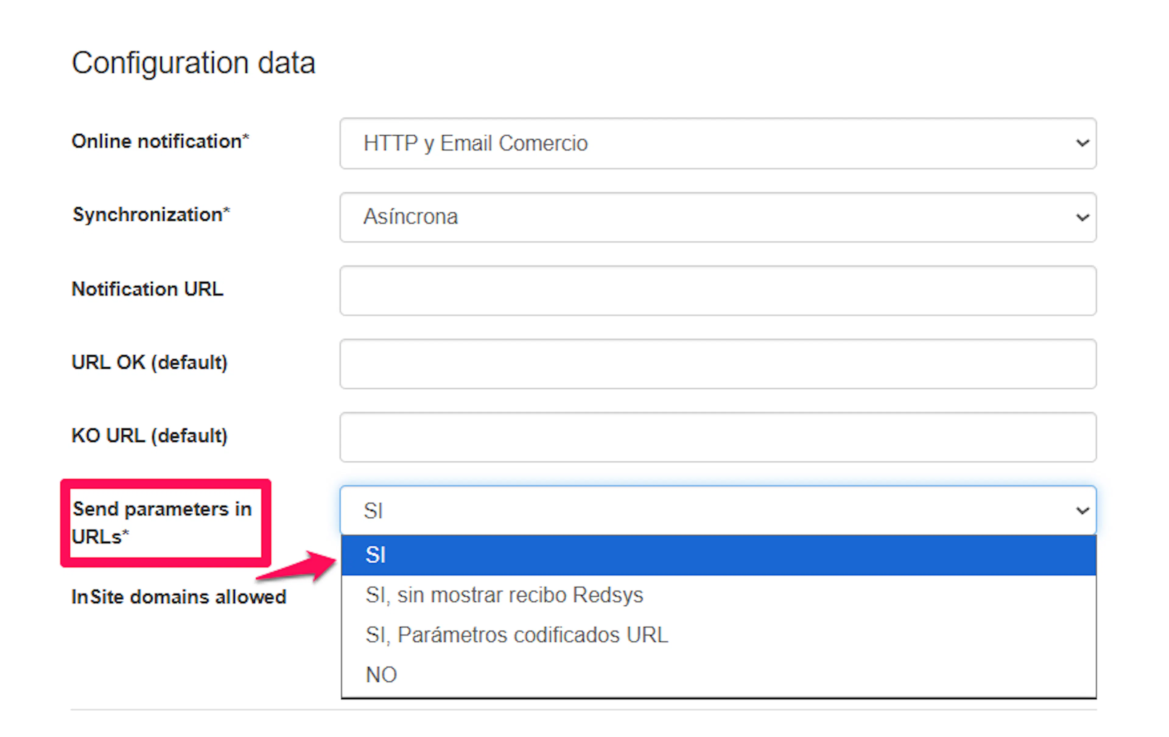Screen dimensions: 1169x737
Task: Click the 'Notification URL' label
Action: pos(148,289)
